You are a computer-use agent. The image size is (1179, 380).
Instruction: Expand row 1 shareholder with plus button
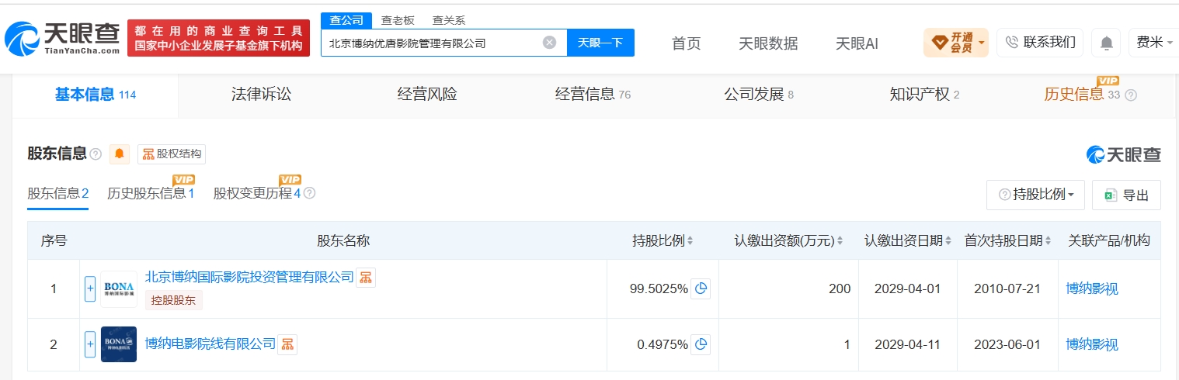coord(90,288)
